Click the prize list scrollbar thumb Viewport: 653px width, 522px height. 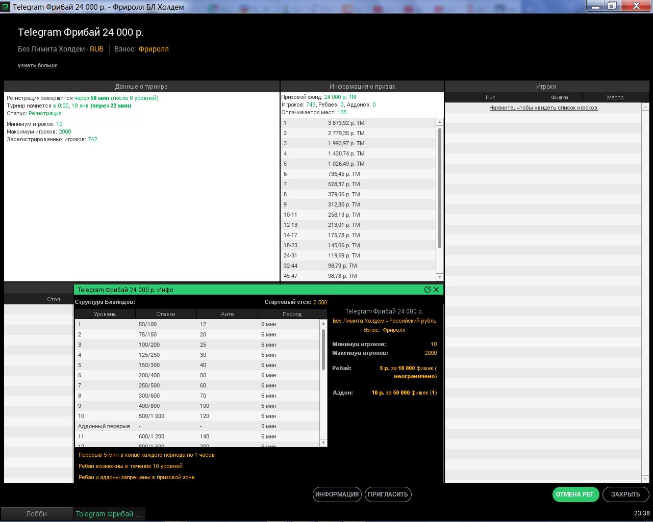440,188
